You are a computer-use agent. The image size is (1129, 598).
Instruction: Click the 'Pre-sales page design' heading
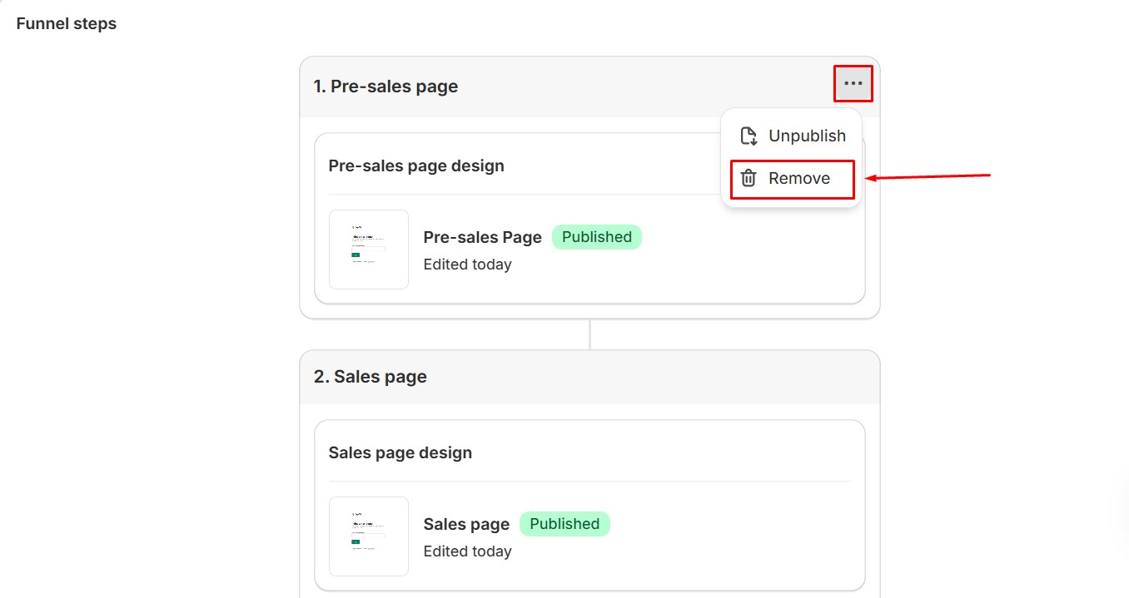(416, 166)
